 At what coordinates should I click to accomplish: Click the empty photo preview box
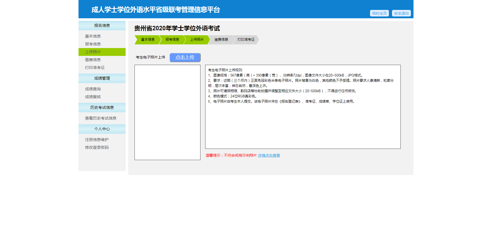point(167,112)
